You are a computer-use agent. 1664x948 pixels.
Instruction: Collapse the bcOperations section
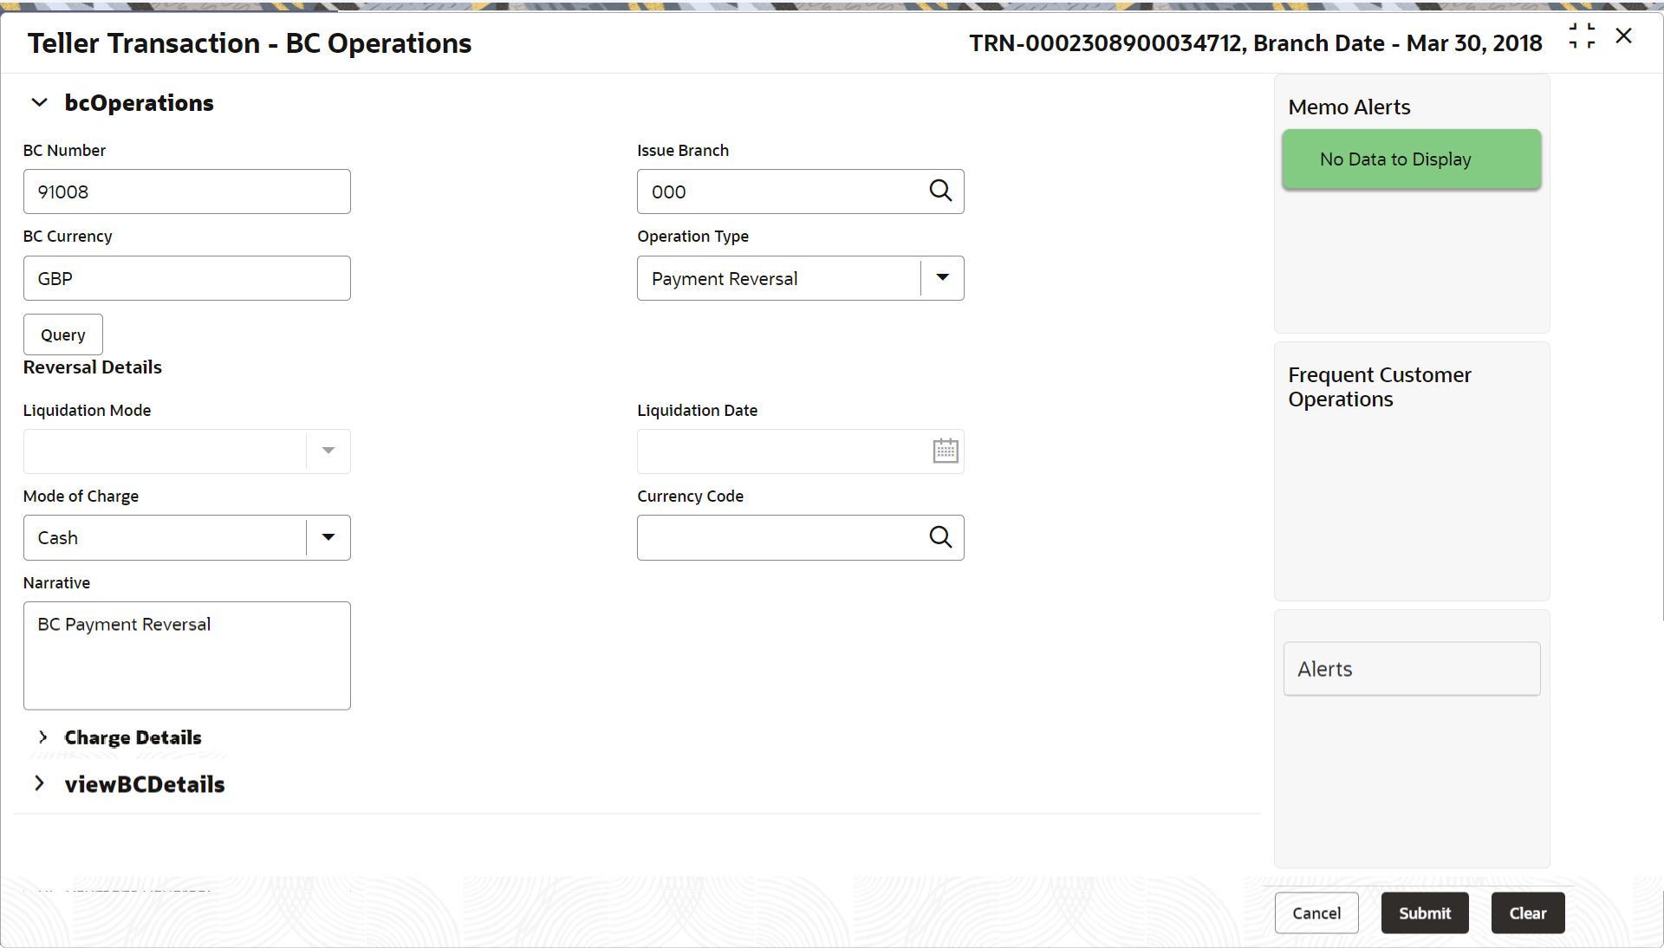pos(39,103)
